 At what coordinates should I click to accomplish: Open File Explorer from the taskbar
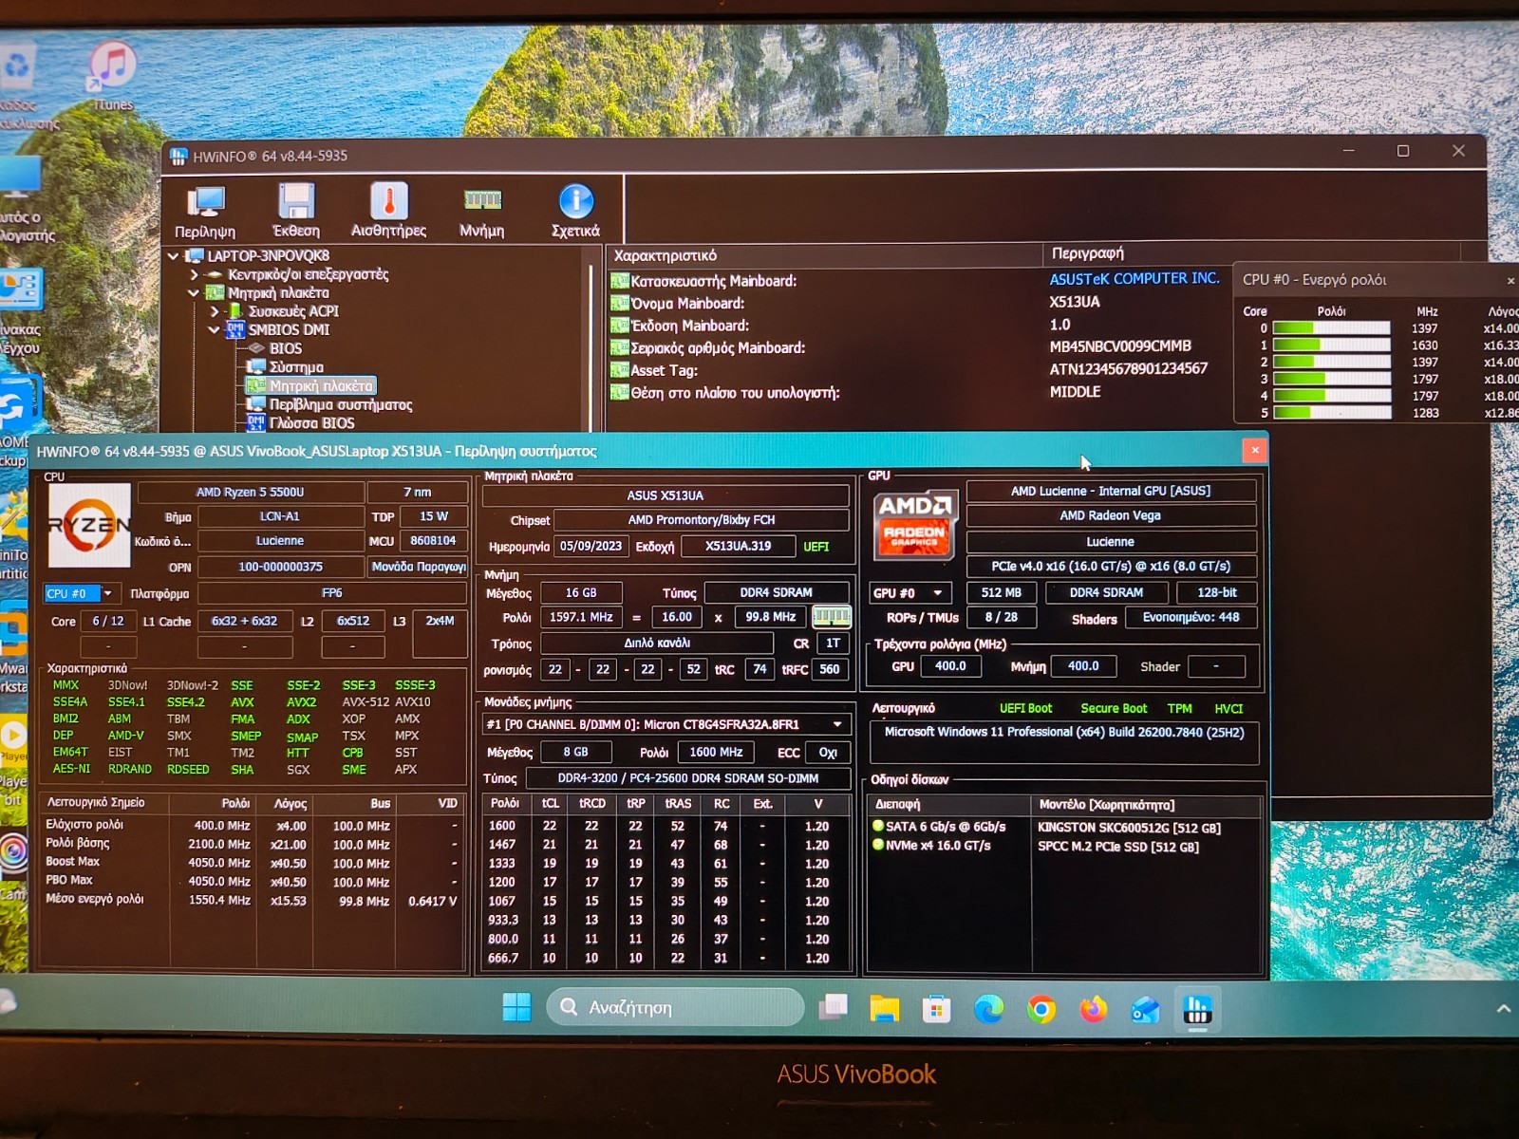tap(884, 1008)
